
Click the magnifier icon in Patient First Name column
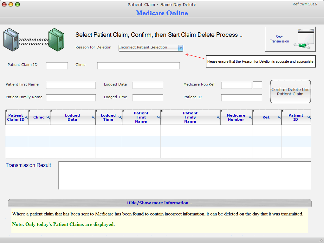coord(159,117)
